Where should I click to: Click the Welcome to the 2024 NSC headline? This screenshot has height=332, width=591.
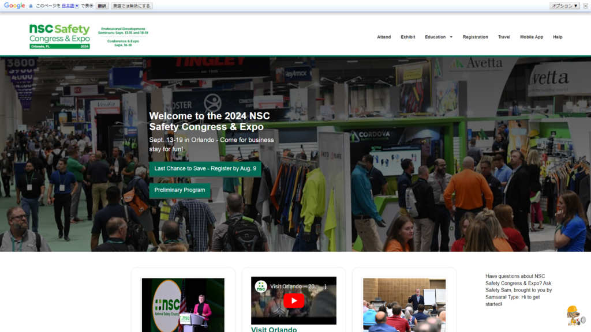[x=209, y=121]
